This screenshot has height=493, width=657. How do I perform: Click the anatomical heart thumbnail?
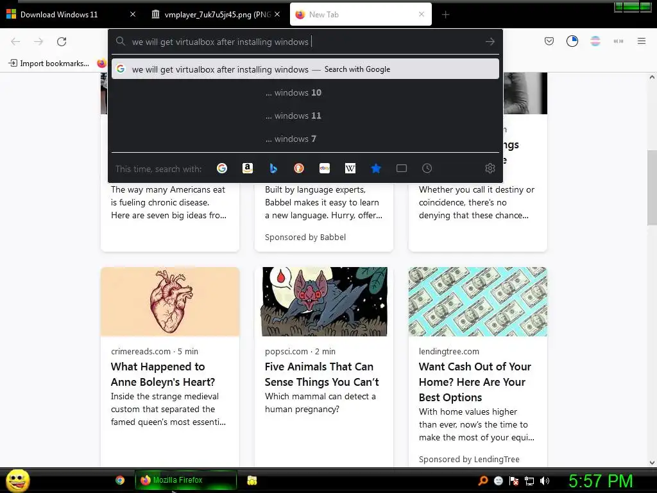point(170,302)
